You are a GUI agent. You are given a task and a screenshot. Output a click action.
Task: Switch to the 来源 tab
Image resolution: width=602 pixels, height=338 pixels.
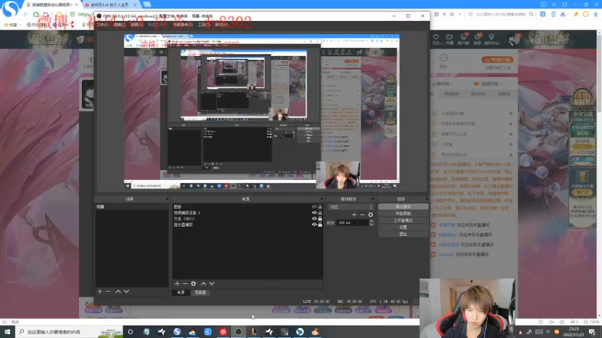click(x=181, y=292)
